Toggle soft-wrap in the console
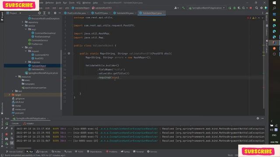The width and height of the screenshot is (280, 157). pos(12,138)
